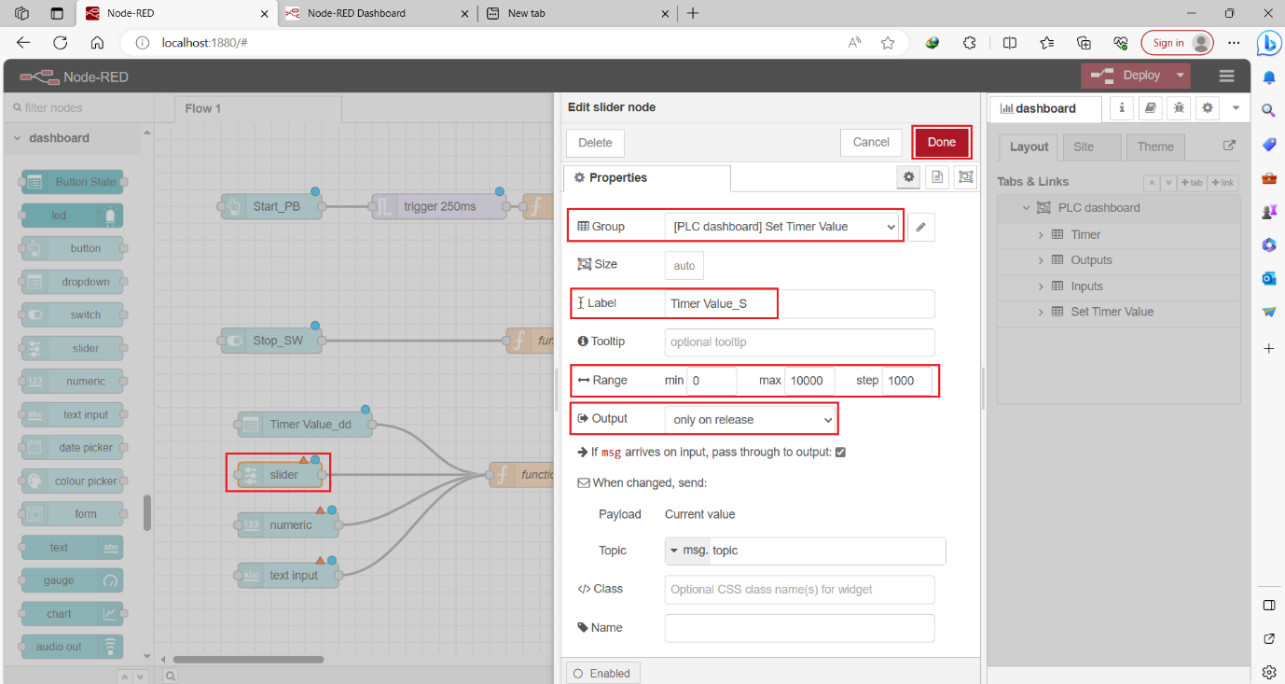Show node information with the i icon
The image size is (1285, 684).
[1121, 108]
